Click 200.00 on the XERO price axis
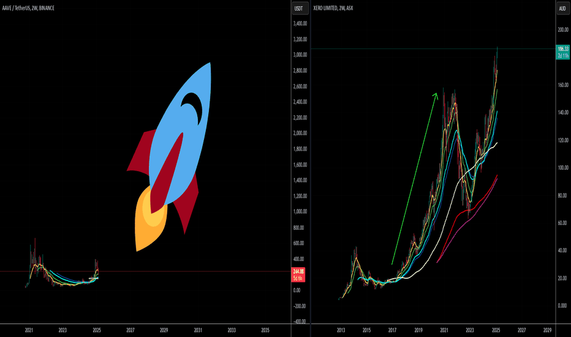The width and height of the screenshot is (571, 337). (563, 30)
